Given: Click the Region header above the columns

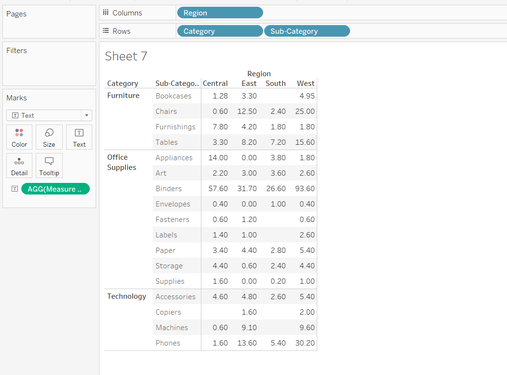Looking at the screenshot, I should (x=259, y=74).
